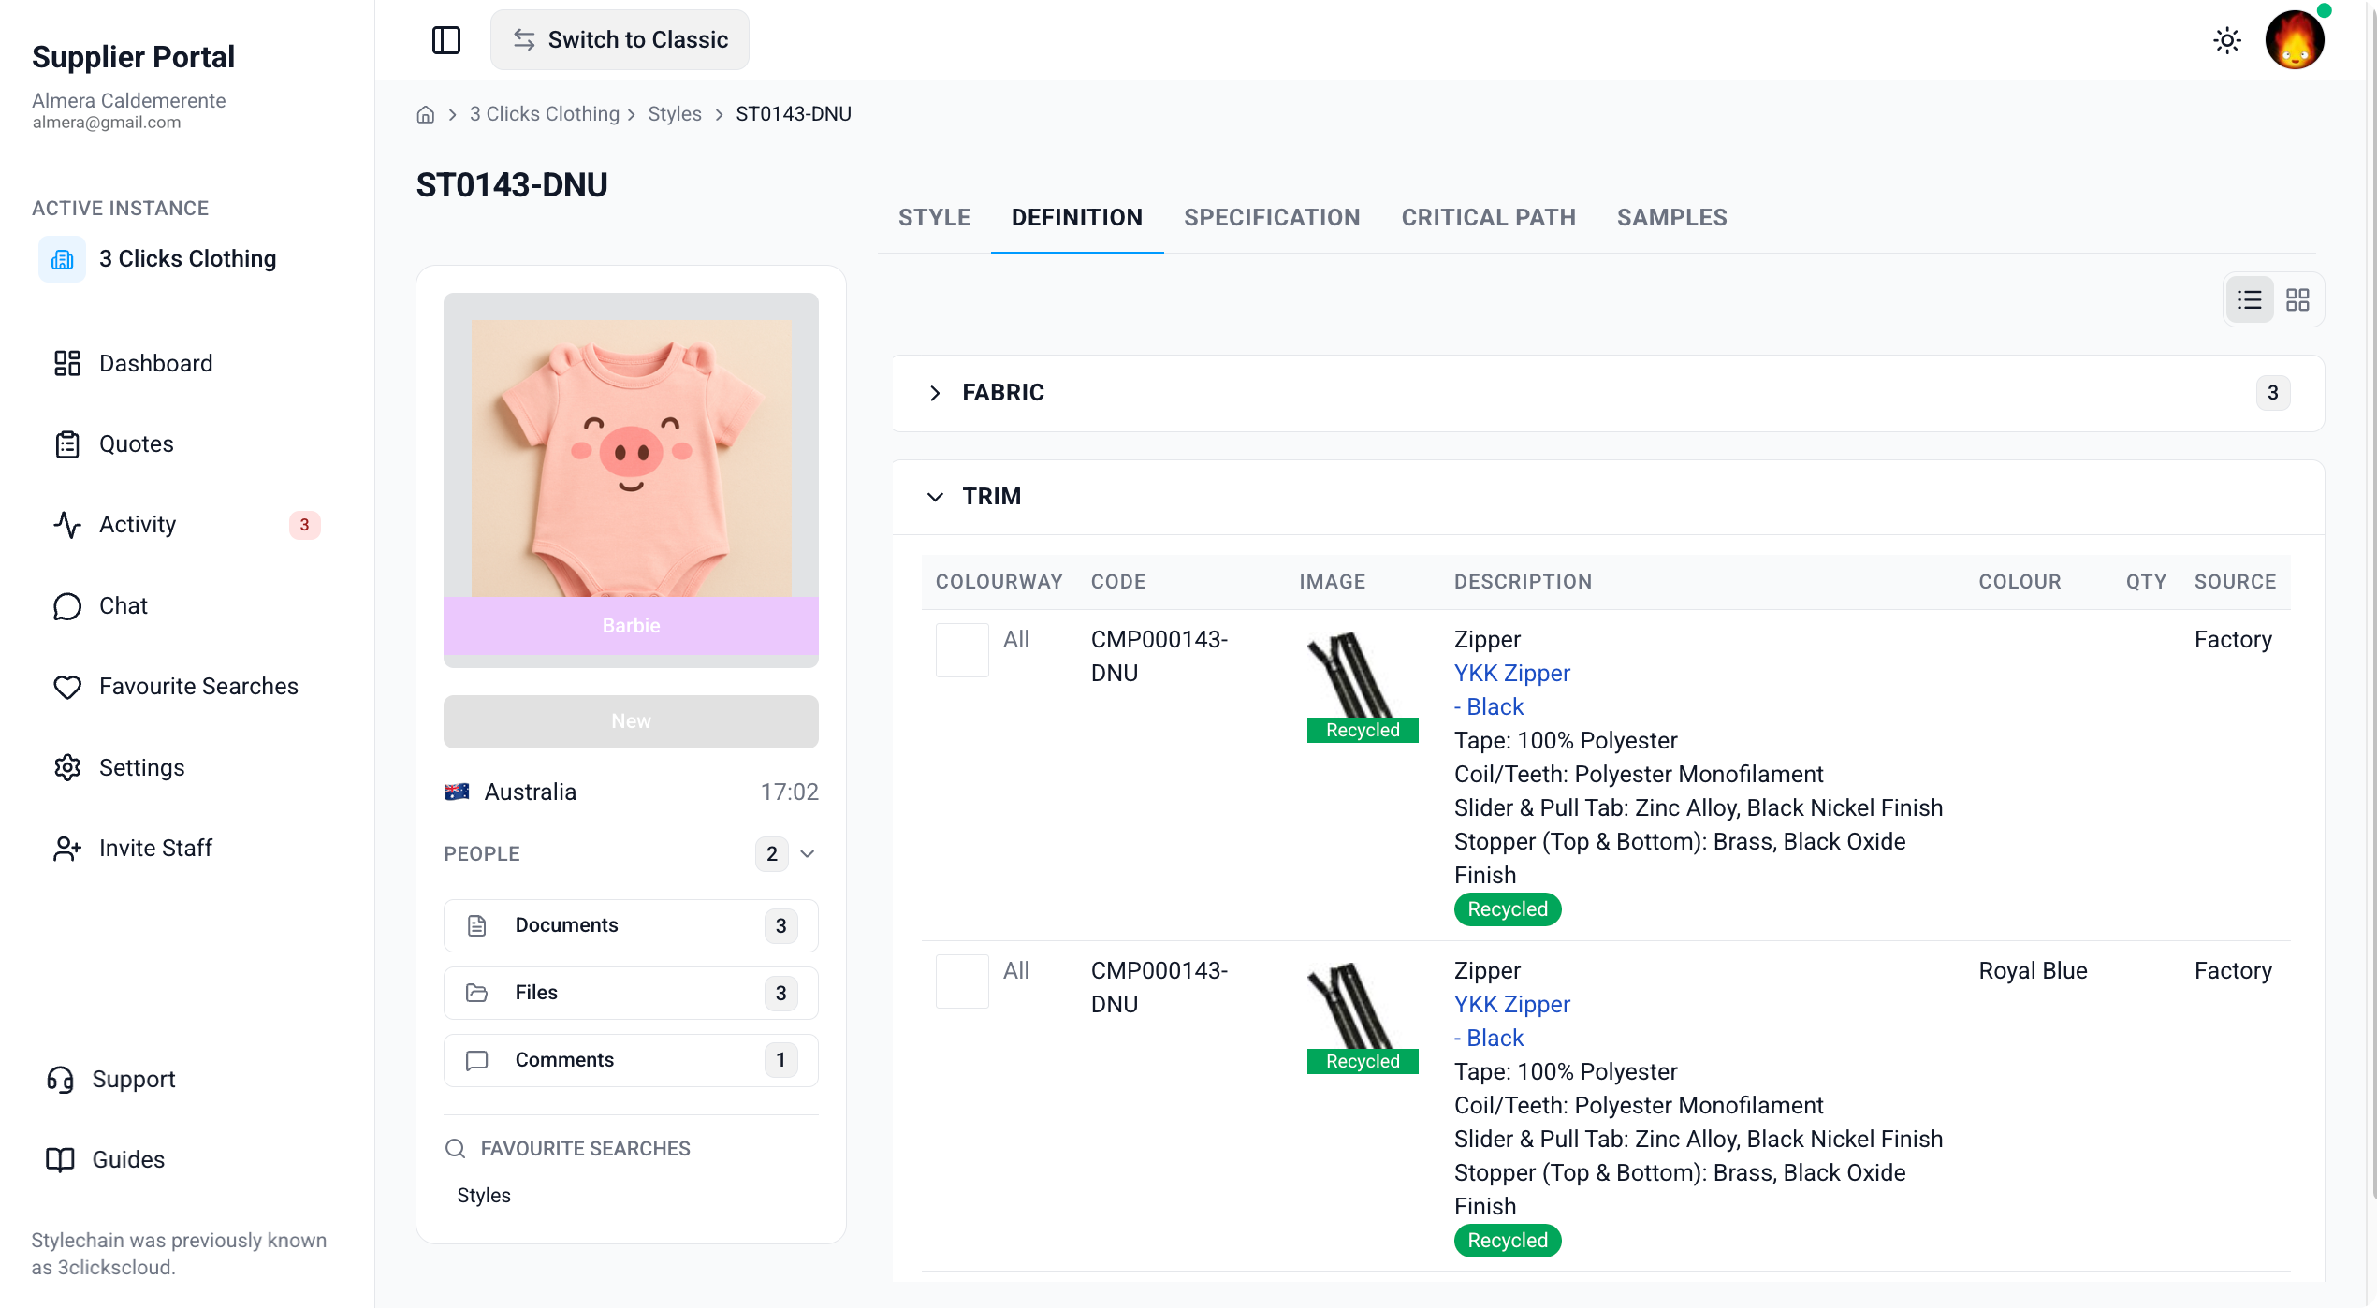Switch to the DEFINITION tab
Viewport: 2377px width, 1308px height.
[x=1077, y=218]
